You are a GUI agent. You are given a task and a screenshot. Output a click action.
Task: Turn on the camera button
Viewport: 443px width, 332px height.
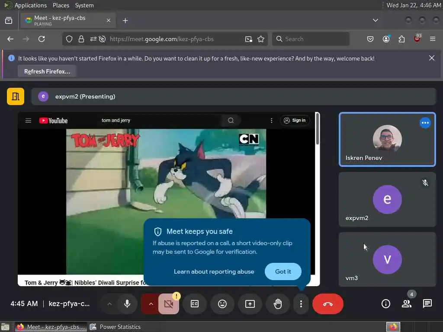[169, 304]
